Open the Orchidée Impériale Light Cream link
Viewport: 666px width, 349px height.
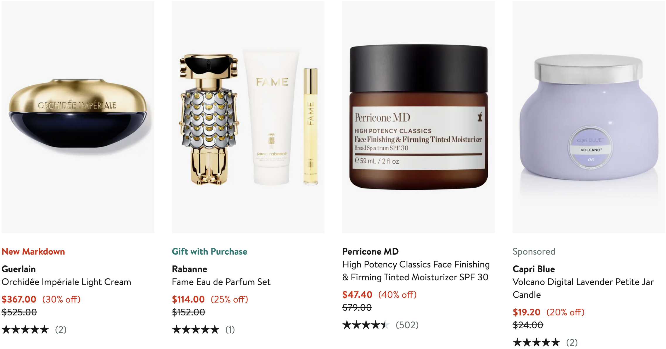pyautogui.click(x=66, y=282)
